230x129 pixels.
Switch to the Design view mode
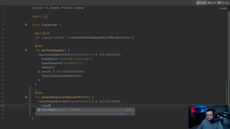[x=223, y=3]
